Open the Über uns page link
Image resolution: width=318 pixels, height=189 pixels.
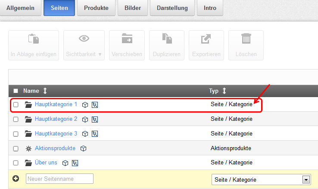[x=46, y=163]
